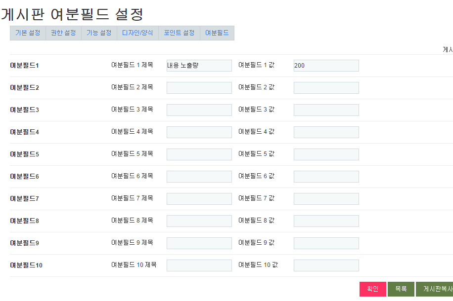Select the 여분필드 10 제목 field
This screenshot has height=301, width=453.
[x=199, y=265]
